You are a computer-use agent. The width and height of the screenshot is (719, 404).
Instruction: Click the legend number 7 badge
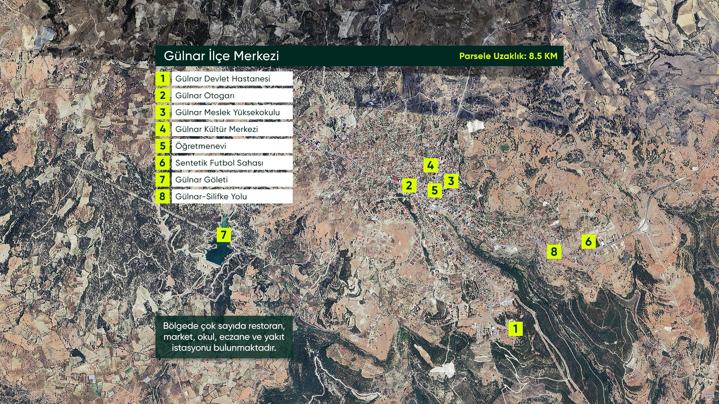click(163, 180)
